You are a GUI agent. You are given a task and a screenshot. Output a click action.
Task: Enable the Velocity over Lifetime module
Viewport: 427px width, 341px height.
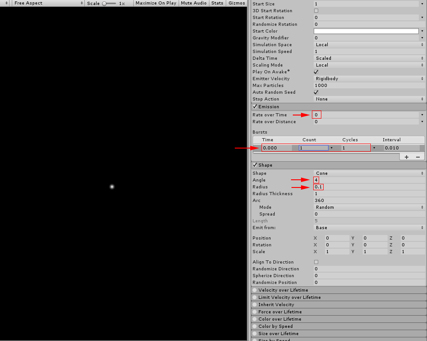255,290
